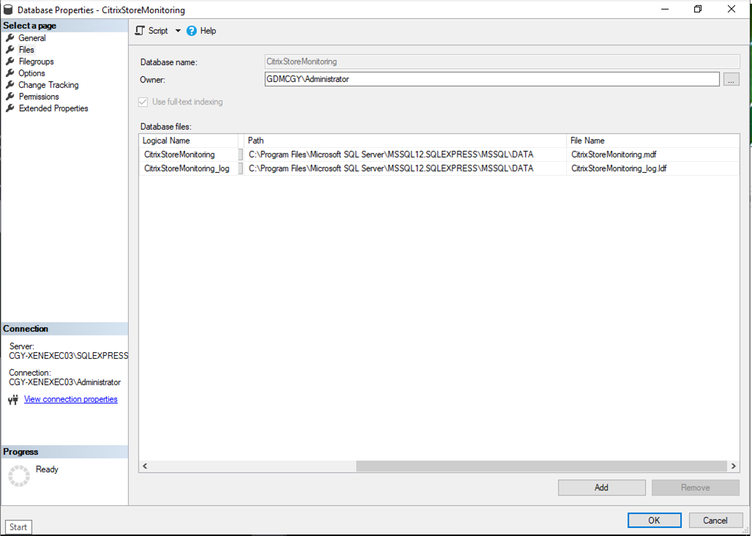The width and height of the screenshot is (752, 536).
Task: Close the Database Properties window
Action: pyautogui.click(x=731, y=9)
